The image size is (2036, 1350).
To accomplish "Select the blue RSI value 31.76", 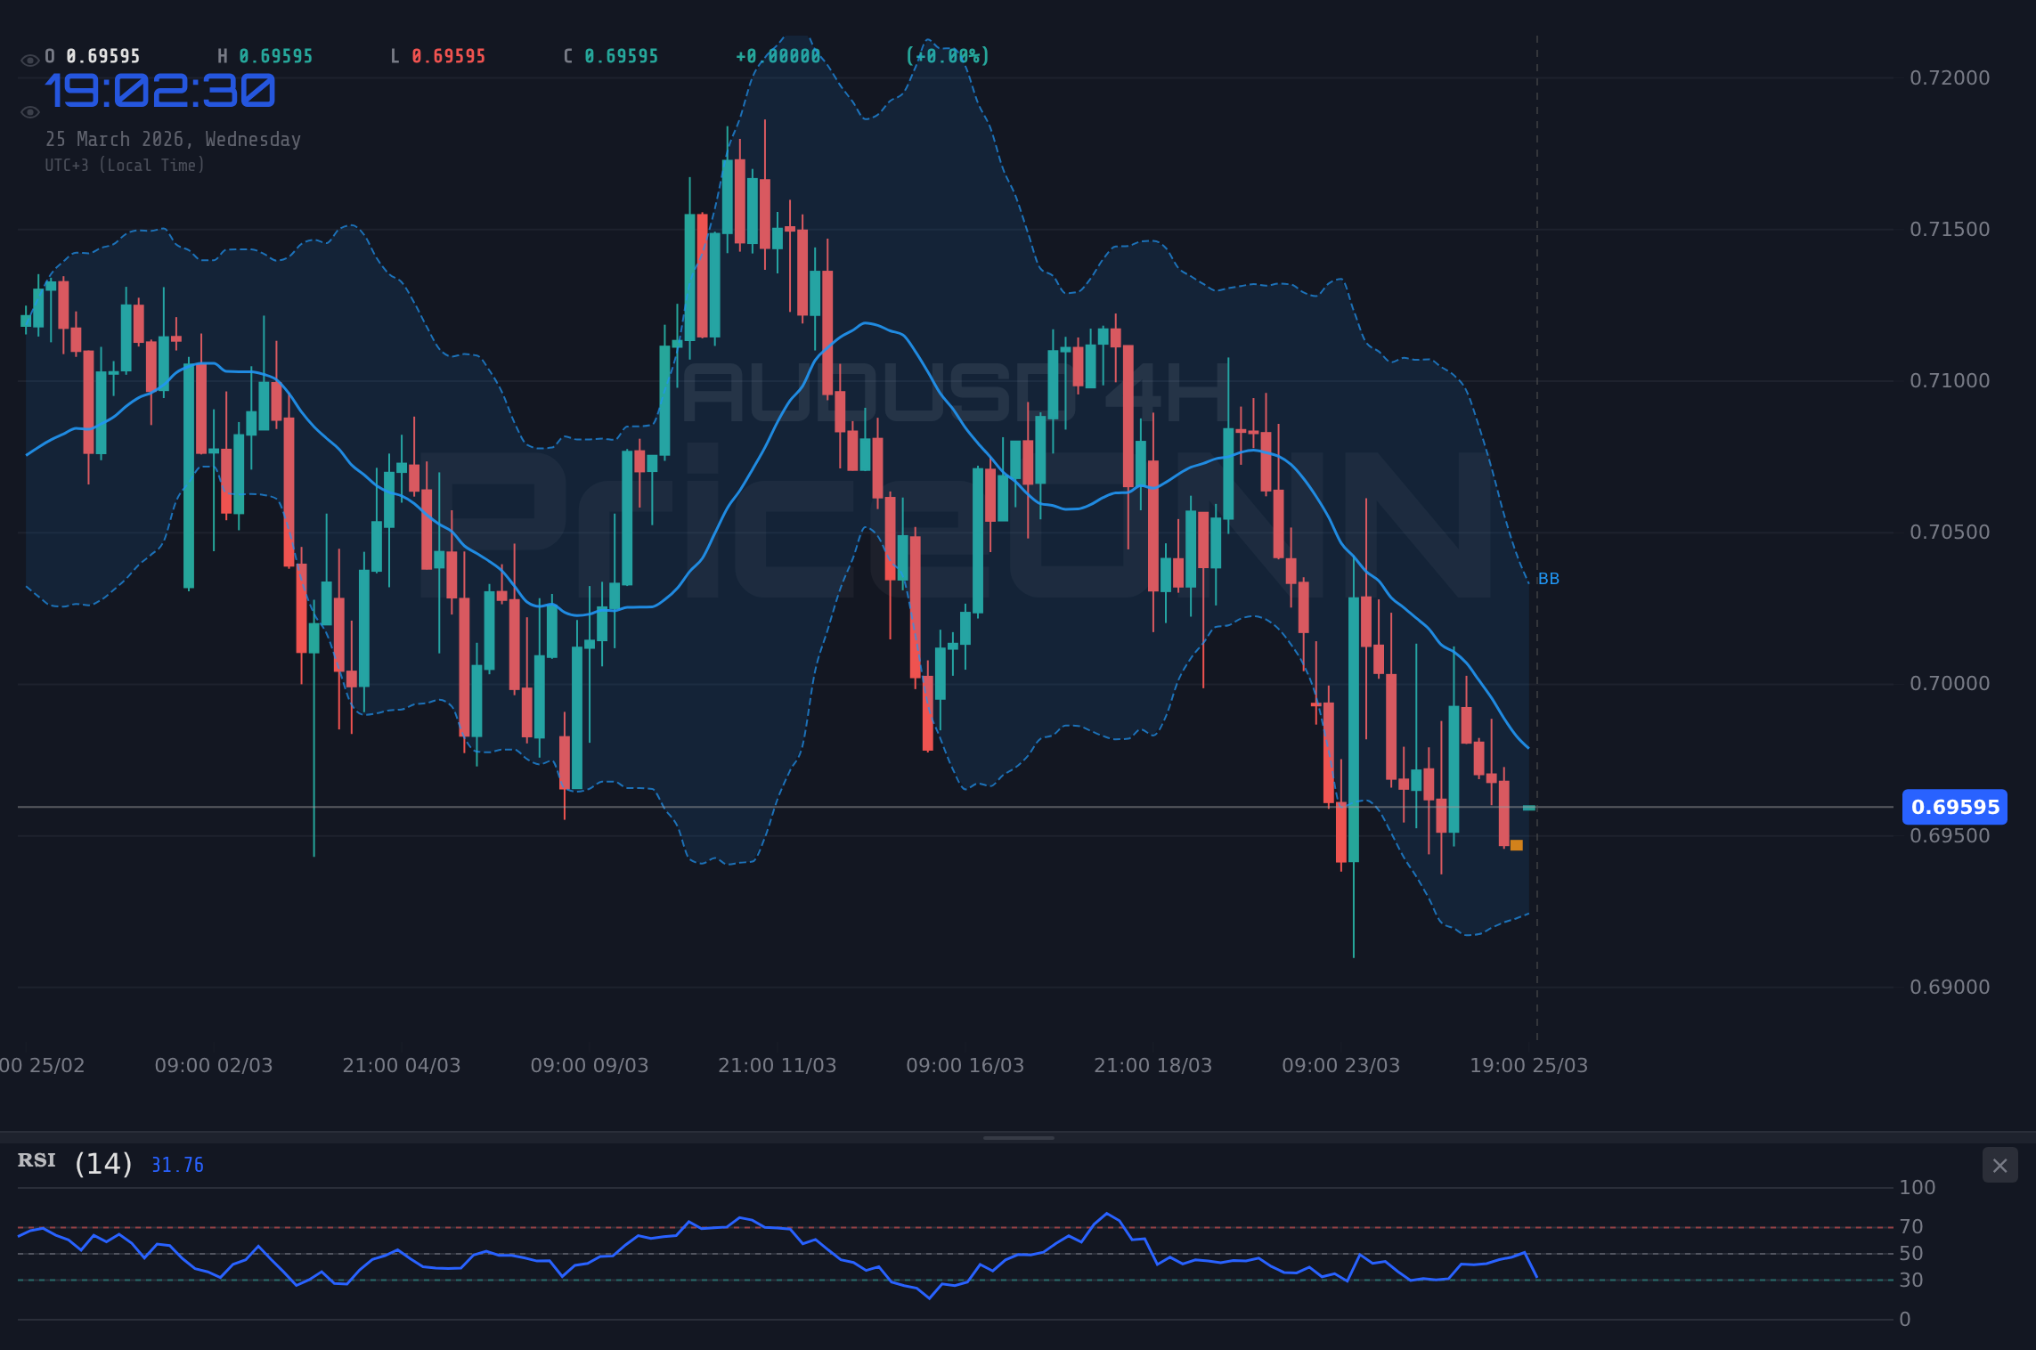I will click(176, 1164).
